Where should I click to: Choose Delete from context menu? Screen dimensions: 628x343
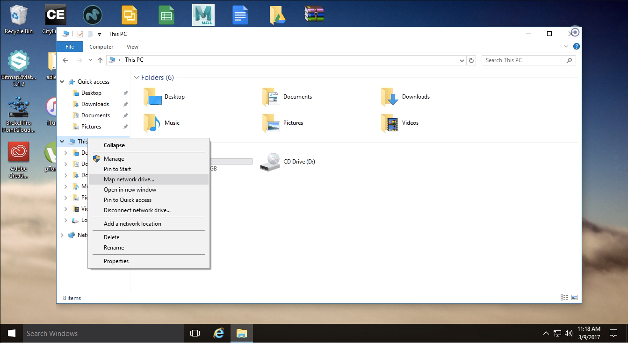(148, 237)
